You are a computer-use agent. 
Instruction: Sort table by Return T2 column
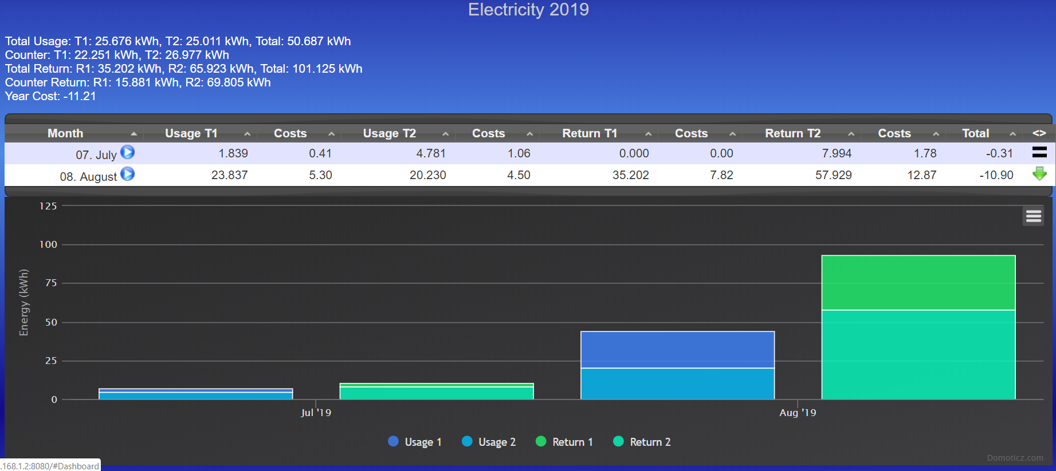792,133
